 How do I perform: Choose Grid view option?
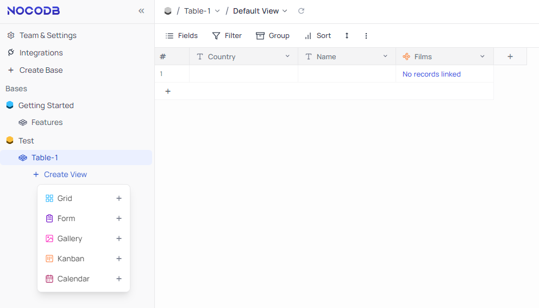tap(84, 198)
